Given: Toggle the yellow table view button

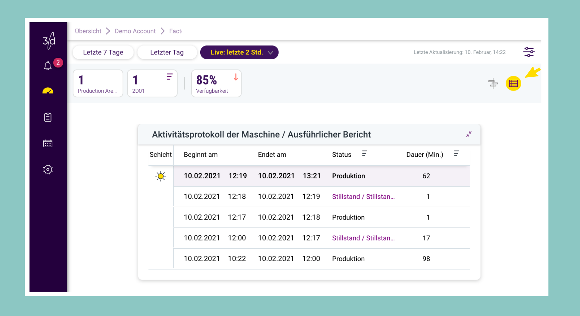Looking at the screenshot, I should [x=513, y=83].
